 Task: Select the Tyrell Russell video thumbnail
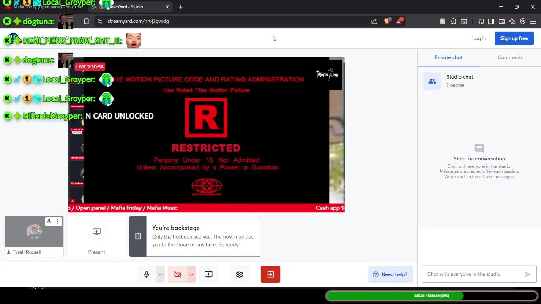pyautogui.click(x=34, y=231)
